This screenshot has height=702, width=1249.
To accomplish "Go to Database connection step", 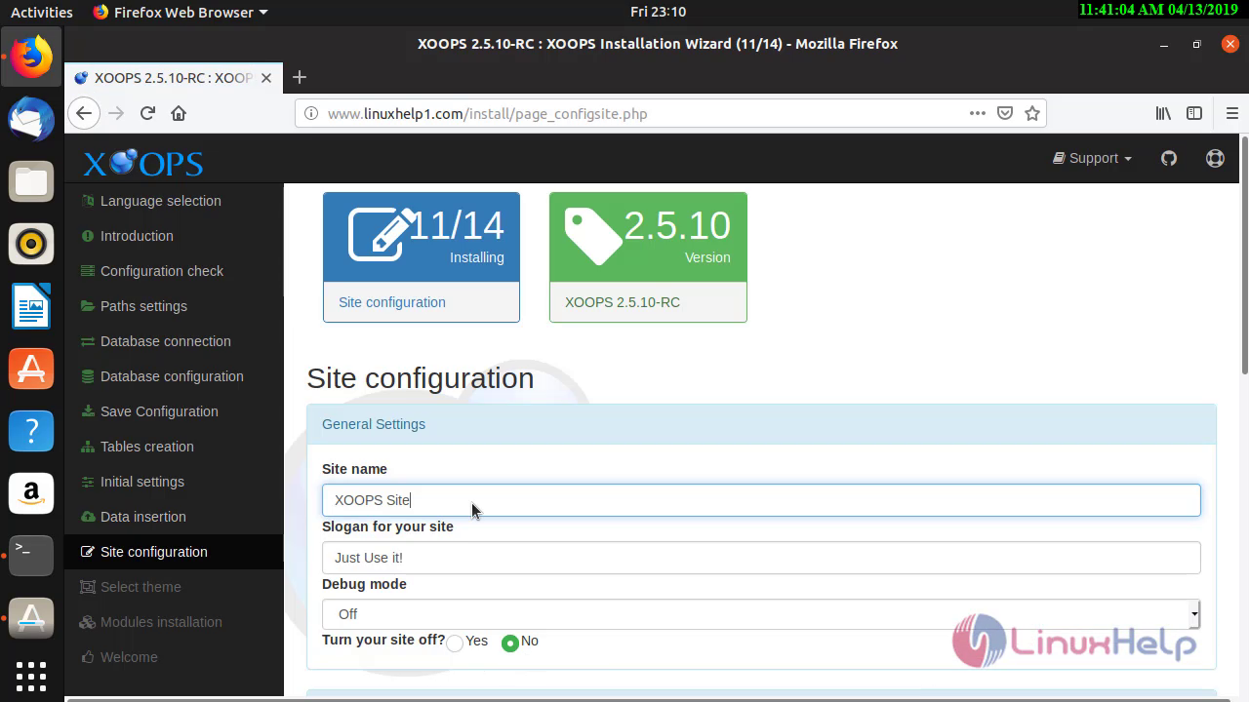I will (x=166, y=341).
